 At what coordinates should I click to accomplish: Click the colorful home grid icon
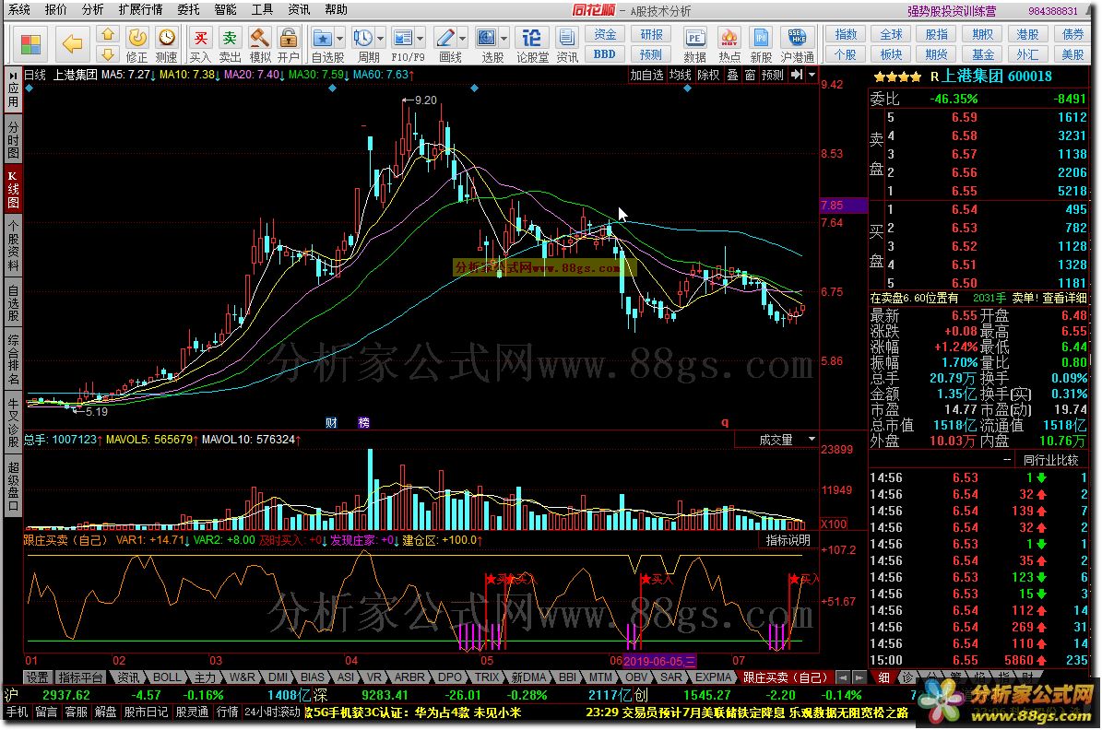click(x=31, y=44)
